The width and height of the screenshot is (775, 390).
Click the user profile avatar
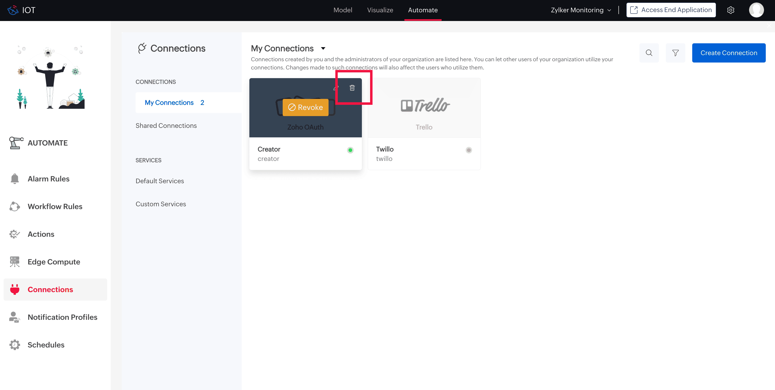point(756,10)
